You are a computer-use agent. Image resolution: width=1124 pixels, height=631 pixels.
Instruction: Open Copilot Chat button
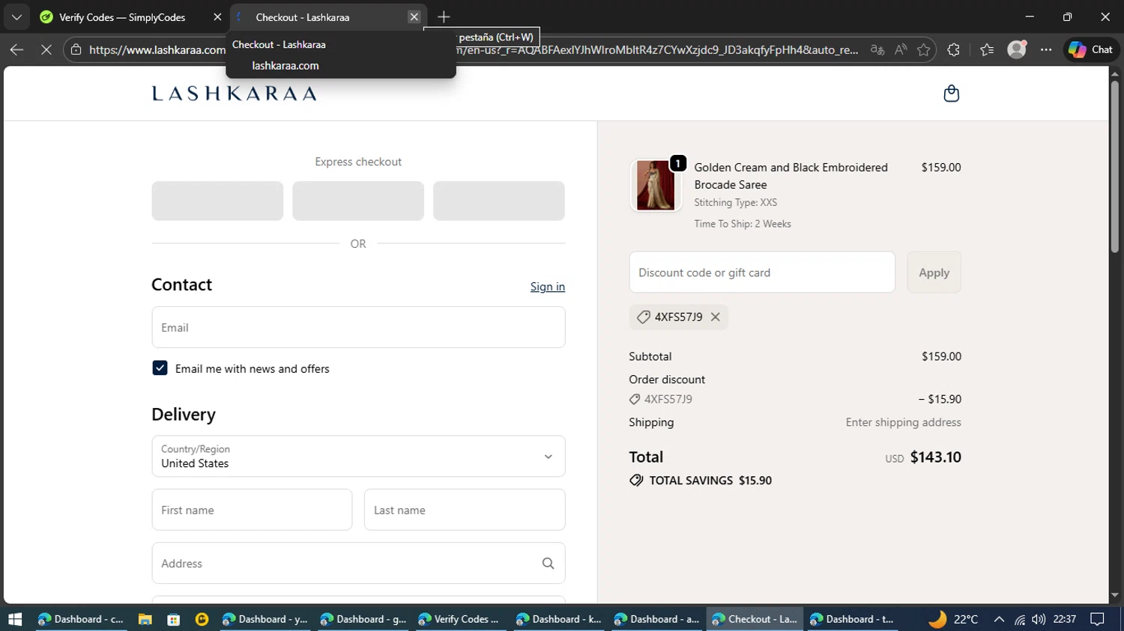[1090, 49]
